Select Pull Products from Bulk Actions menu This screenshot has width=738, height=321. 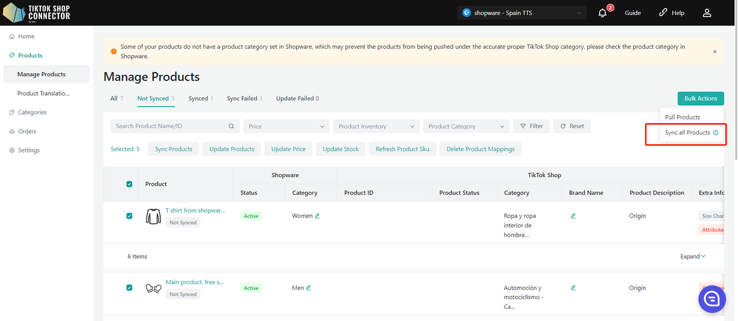pyautogui.click(x=682, y=117)
